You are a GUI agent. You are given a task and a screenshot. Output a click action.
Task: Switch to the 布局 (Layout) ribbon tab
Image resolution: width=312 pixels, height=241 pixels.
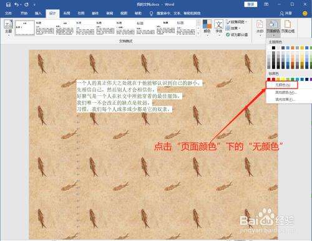pyautogui.click(x=67, y=13)
